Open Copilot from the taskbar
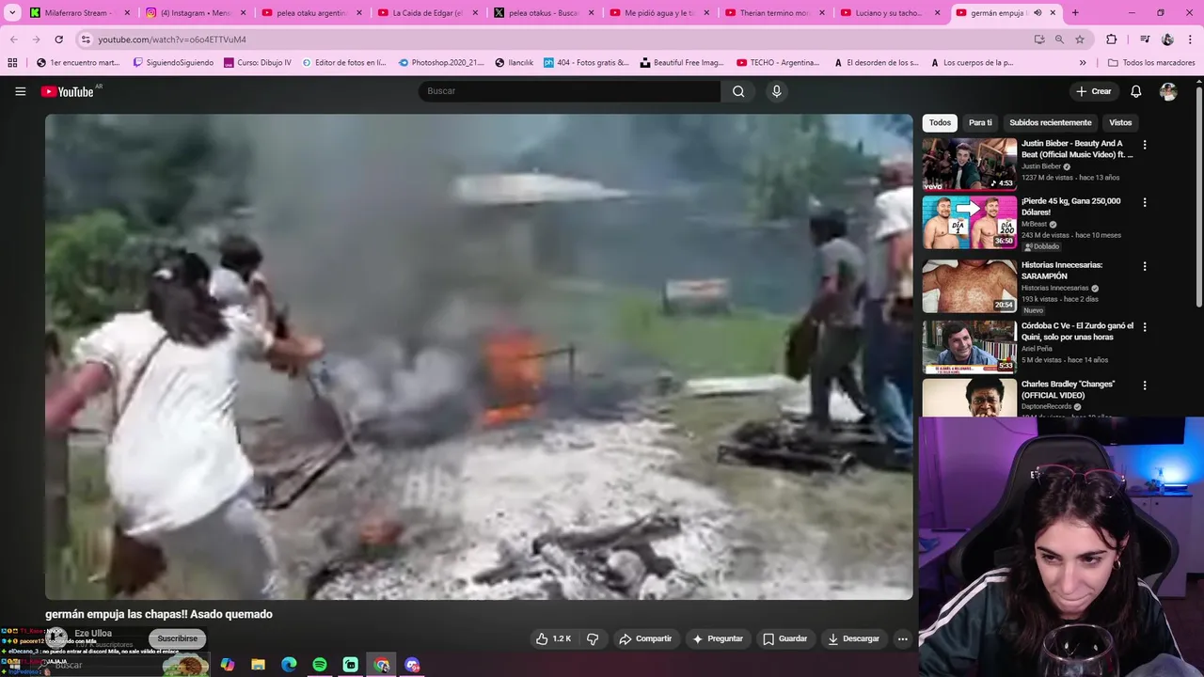 click(x=227, y=665)
